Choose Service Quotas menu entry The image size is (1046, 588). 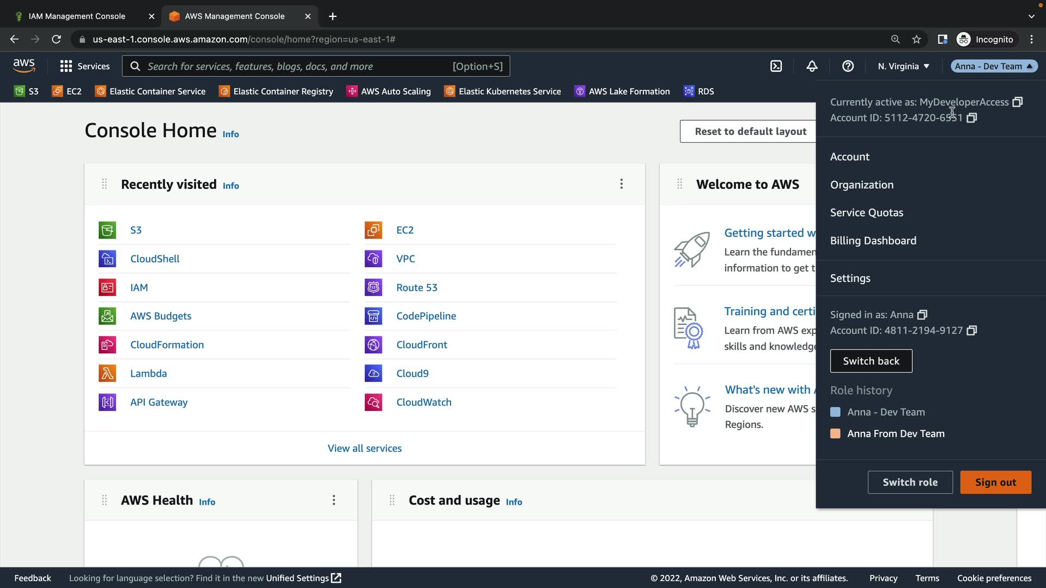pos(866,213)
